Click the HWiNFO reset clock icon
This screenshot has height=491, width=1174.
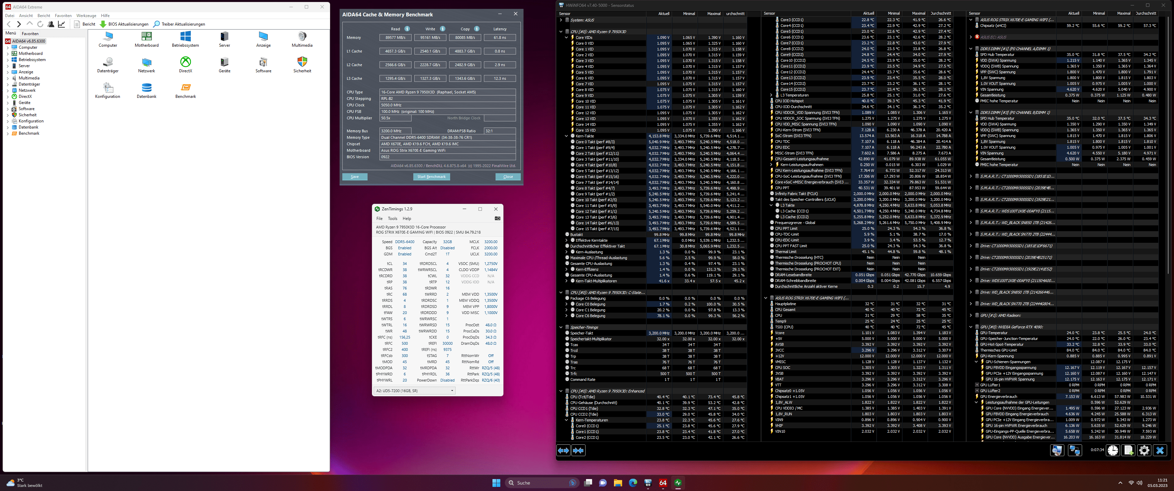click(x=1113, y=450)
